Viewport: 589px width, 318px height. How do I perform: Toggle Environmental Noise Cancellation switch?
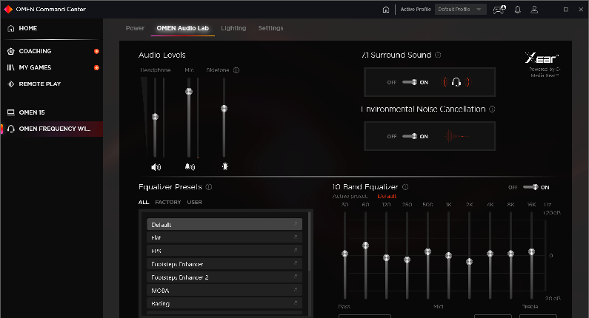(410, 136)
